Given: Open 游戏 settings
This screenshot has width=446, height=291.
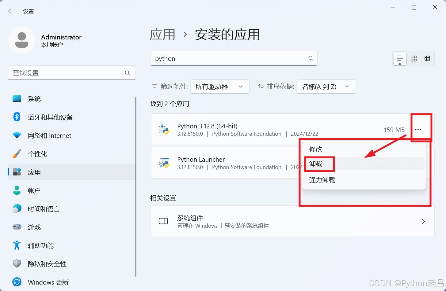Looking at the screenshot, I should (x=72, y=227).
